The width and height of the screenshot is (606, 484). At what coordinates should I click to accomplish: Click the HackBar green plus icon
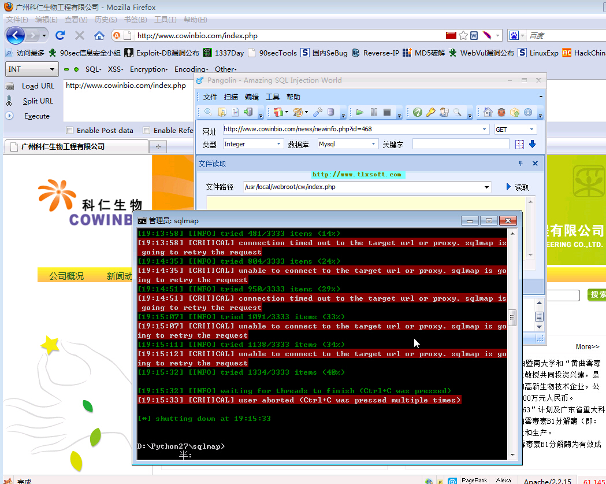76,69
